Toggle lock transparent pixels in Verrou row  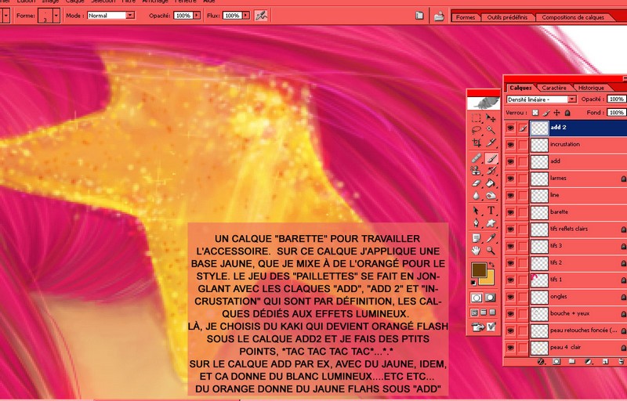point(535,113)
